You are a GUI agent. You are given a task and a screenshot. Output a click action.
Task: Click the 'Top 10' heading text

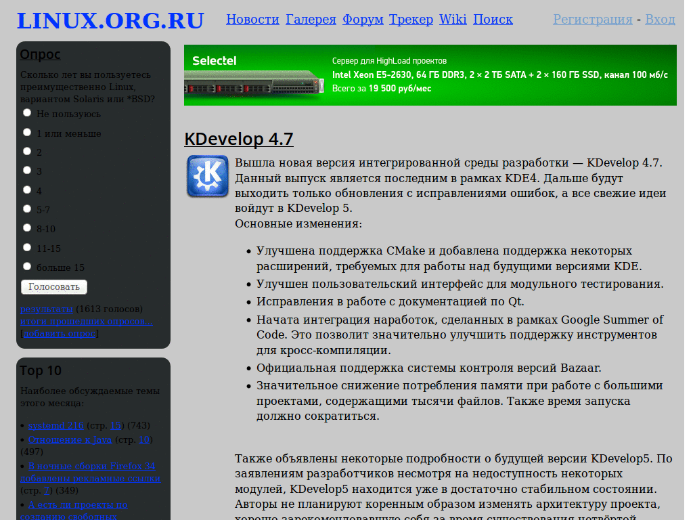pyautogui.click(x=41, y=370)
